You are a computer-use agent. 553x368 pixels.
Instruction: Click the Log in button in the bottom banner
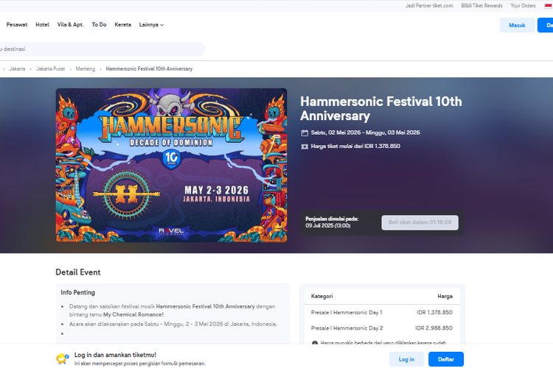[406, 359]
